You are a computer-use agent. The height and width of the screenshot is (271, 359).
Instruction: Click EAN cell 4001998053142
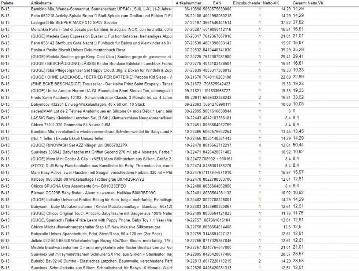coord(217,43)
